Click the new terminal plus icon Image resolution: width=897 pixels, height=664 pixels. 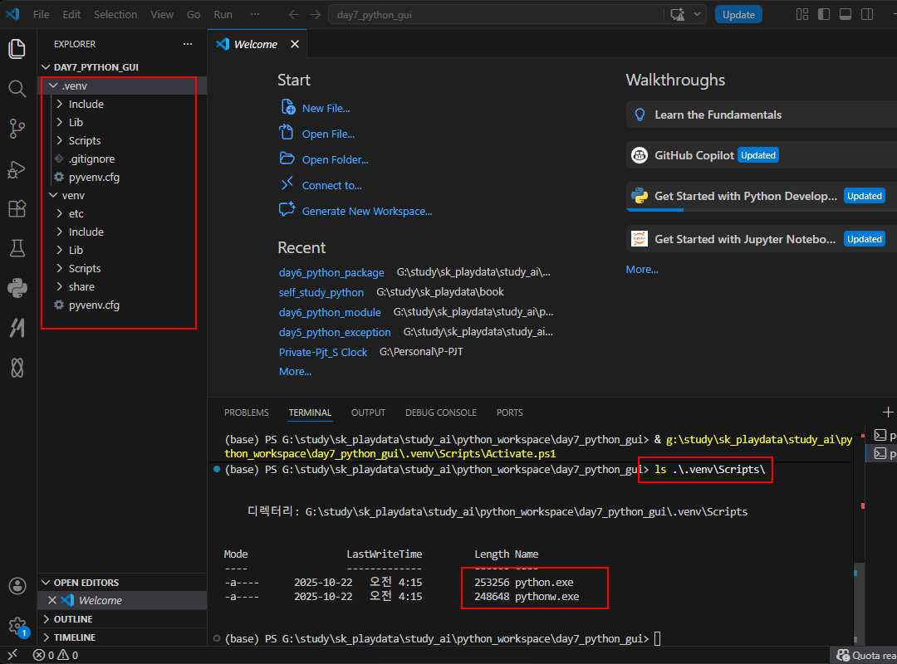click(x=888, y=412)
